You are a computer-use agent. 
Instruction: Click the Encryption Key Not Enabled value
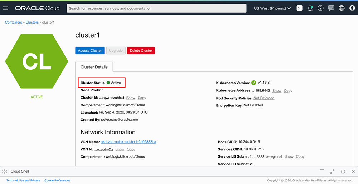pos(253,105)
